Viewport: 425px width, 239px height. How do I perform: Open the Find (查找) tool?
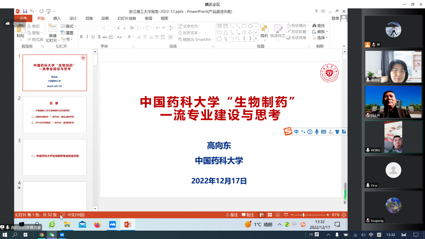pos(318,26)
